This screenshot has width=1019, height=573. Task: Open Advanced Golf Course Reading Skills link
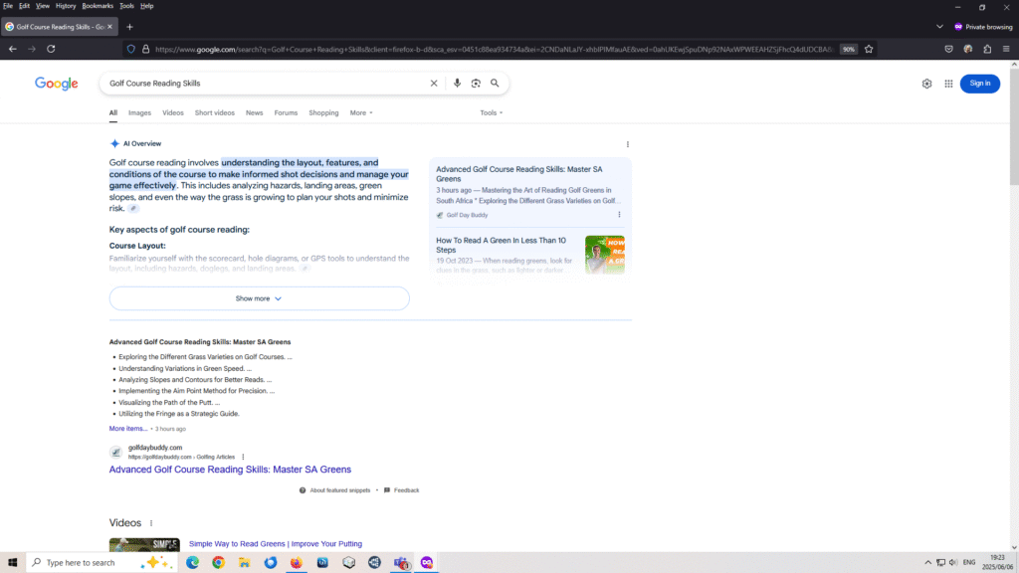(230, 470)
